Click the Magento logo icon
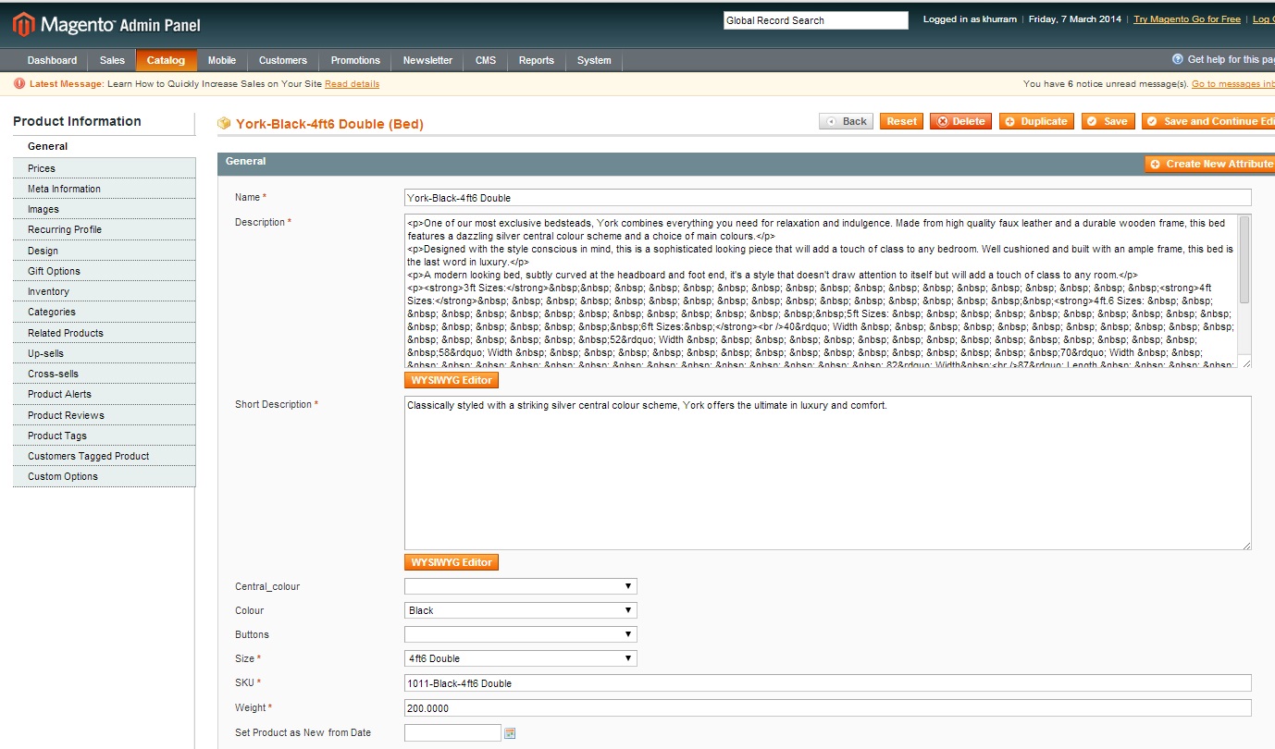1275x749 pixels. (x=24, y=24)
